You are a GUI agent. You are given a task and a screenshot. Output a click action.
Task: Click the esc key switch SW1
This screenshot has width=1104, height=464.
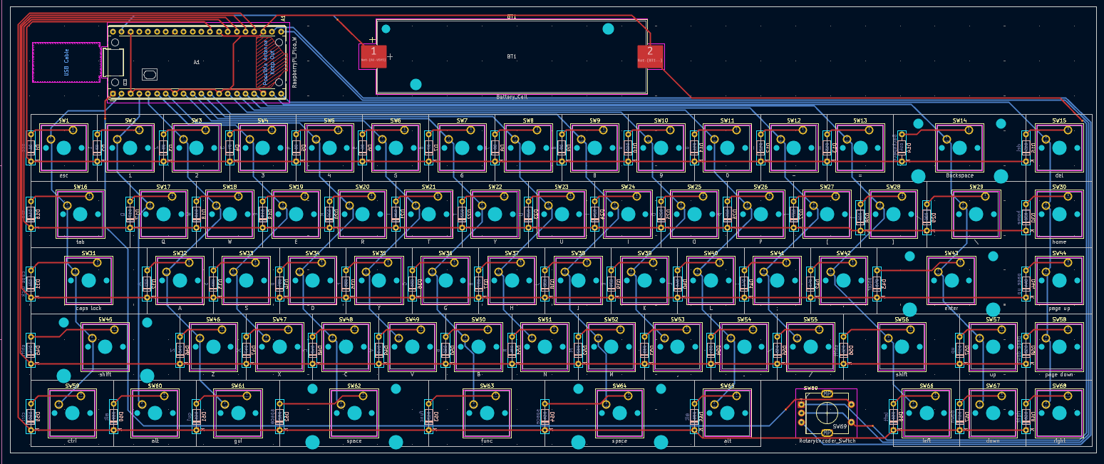pyautogui.click(x=63, y=148)
